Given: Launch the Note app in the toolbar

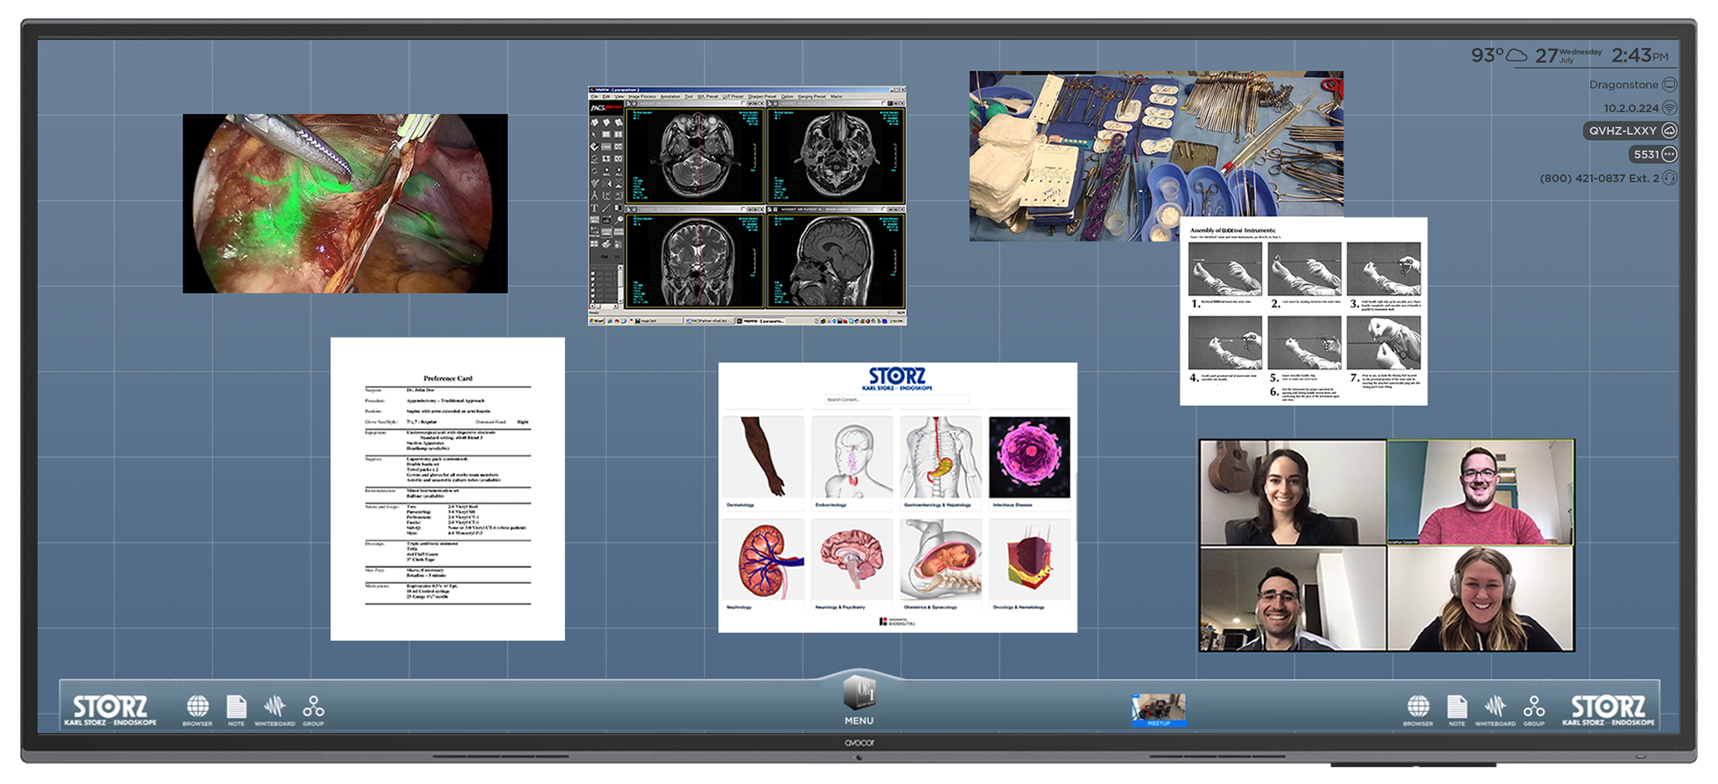Looking at the screenshot, I should click(x=237, y=708).
